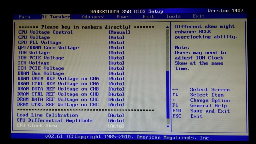This screenshot has height=144, width=256.
Task: Select the IOH Voltage label
Action: click(x=34, y=53)
